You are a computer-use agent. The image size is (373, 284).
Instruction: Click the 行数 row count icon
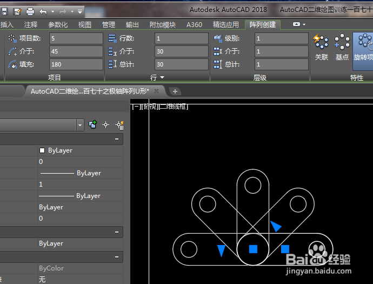(x=112, y=38)
